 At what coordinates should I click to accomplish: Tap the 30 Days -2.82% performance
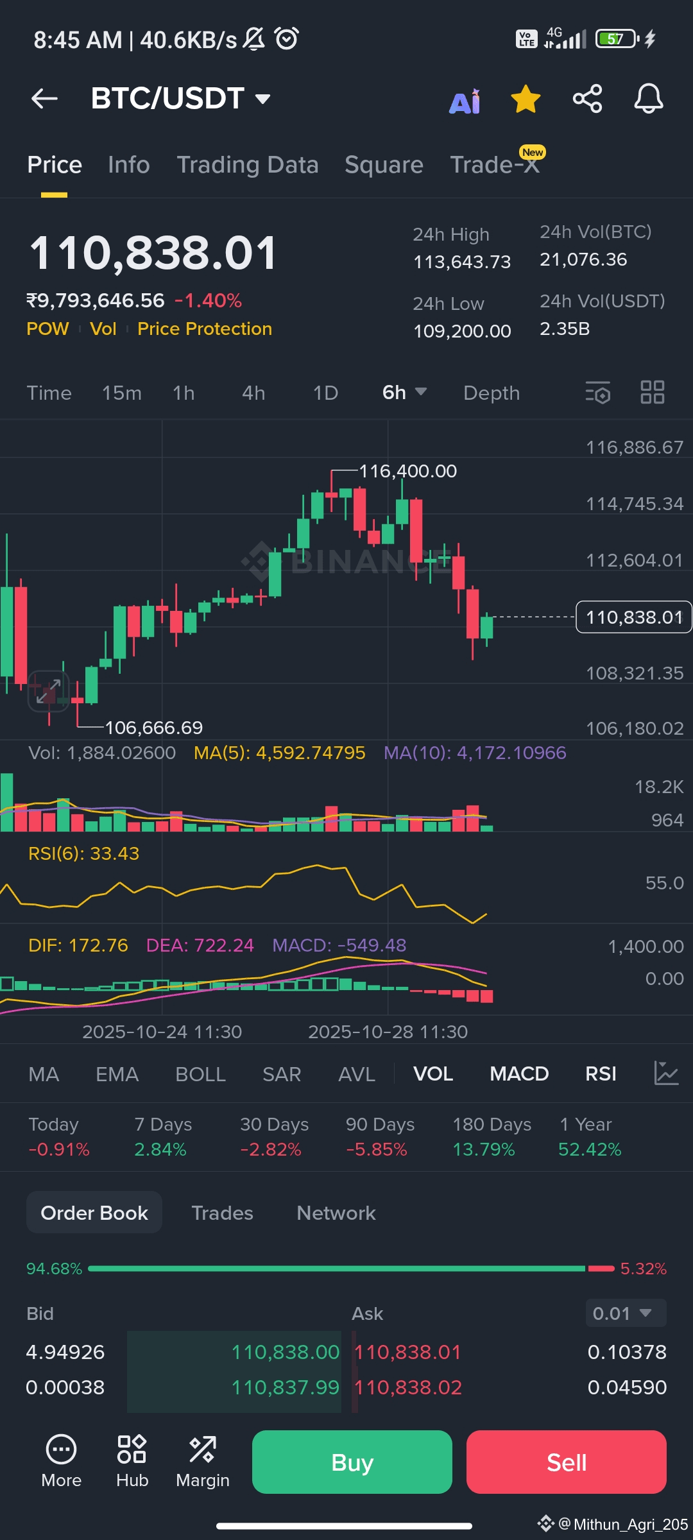(275, 1136)
